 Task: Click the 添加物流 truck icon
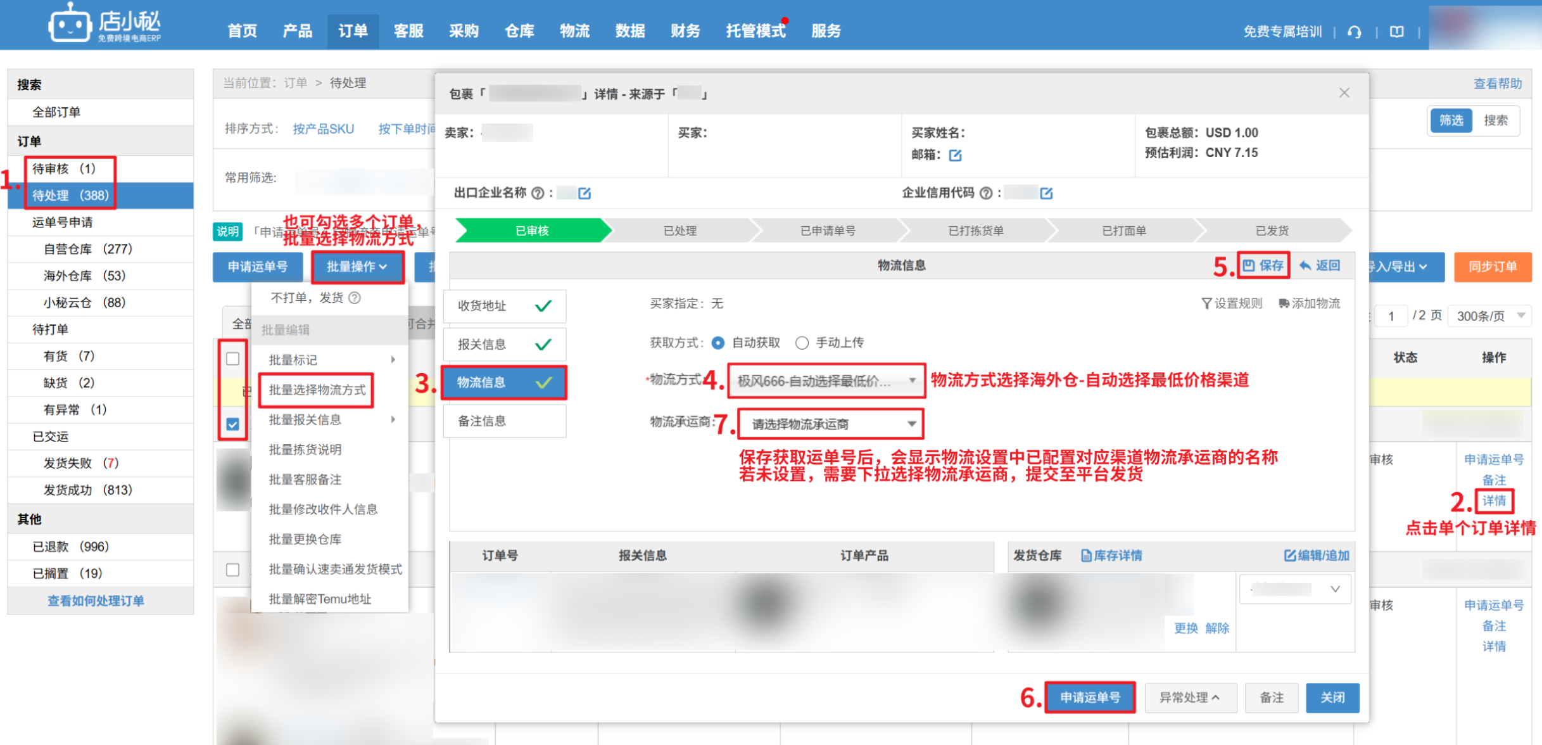tap(1284, 303)
